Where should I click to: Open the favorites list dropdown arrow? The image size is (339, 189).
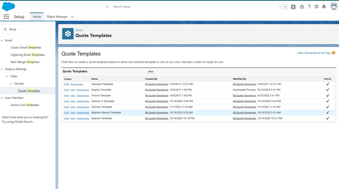click(x=285, y=7)
